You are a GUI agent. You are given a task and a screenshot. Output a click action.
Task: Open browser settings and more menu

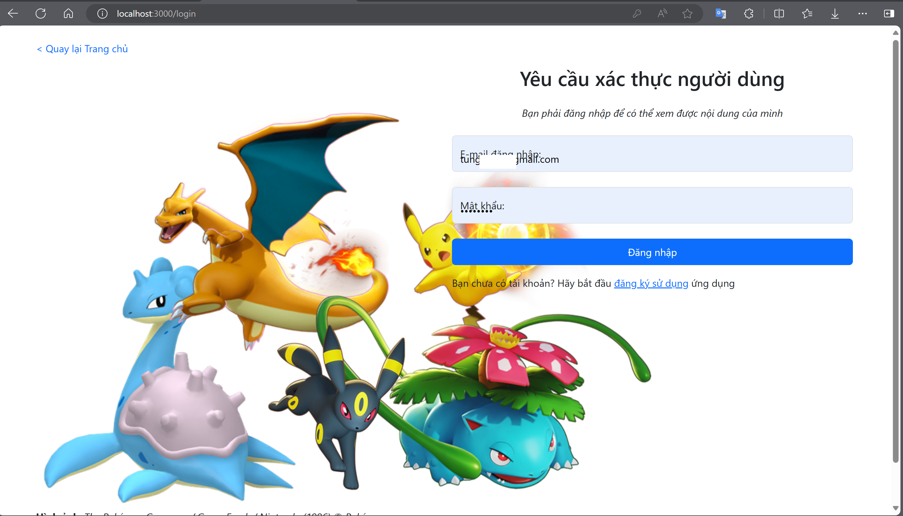tap(863, 14)
